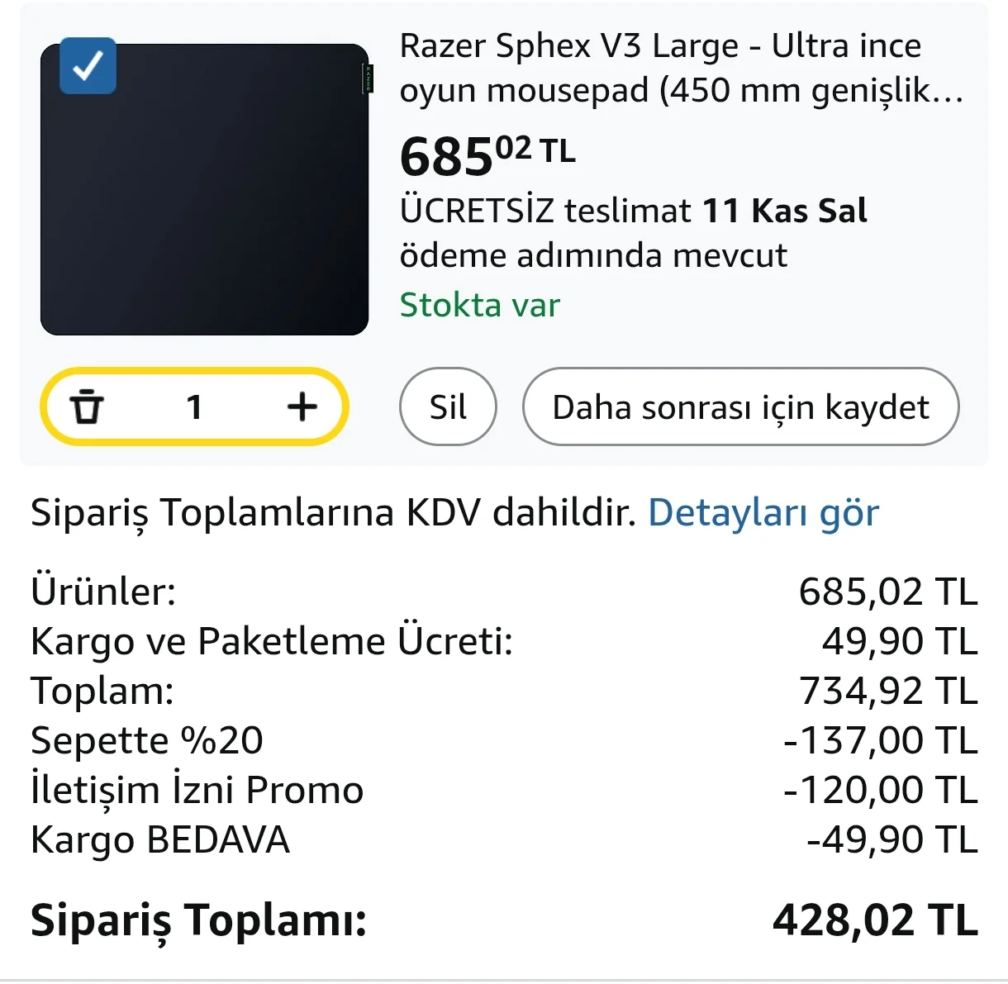Increase quantity with the plus icon
1008x984 pixels.
tap(302, 406)
